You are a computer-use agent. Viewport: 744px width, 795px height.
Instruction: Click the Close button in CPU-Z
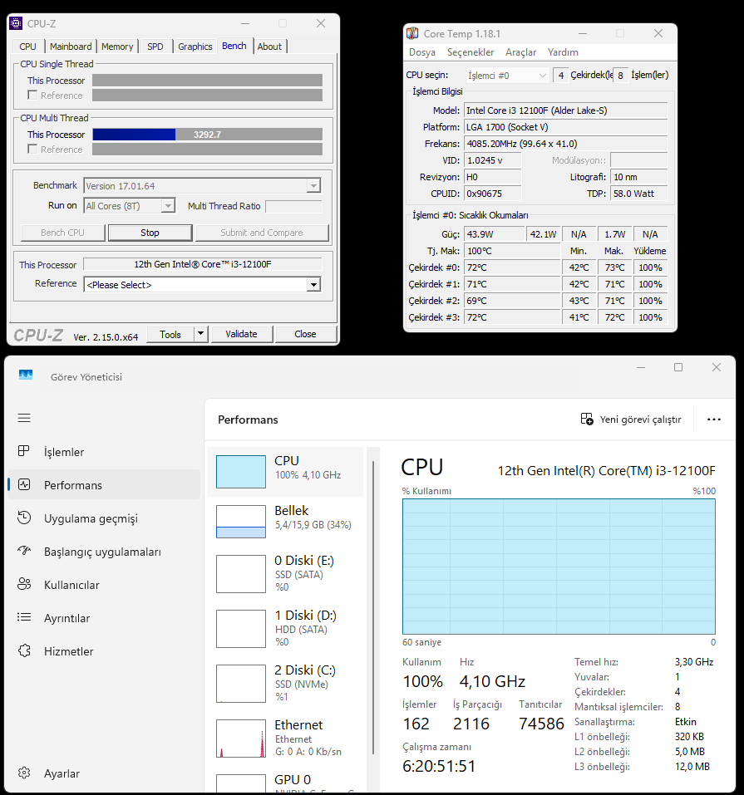pyautogui.click(x=306, y=334)
